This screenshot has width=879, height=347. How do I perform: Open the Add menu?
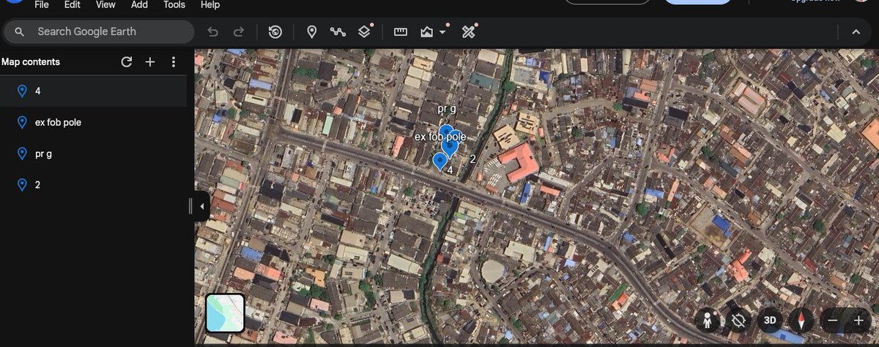139,4
